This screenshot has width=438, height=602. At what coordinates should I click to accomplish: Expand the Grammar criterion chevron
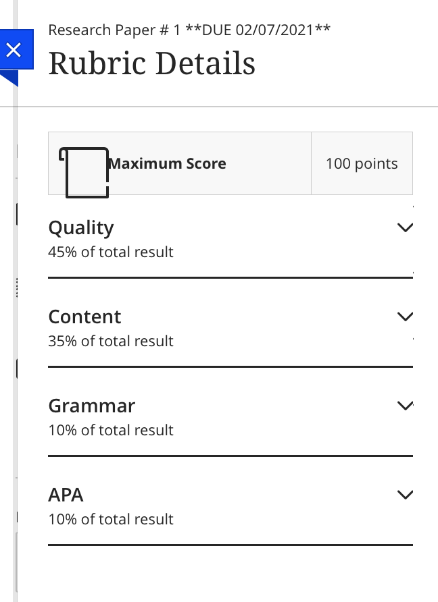tap(405, 406)
